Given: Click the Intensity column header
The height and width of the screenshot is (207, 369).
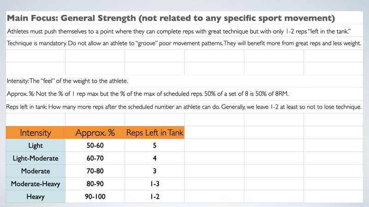Looking at the screenshot, I should (x=36, y=132).
